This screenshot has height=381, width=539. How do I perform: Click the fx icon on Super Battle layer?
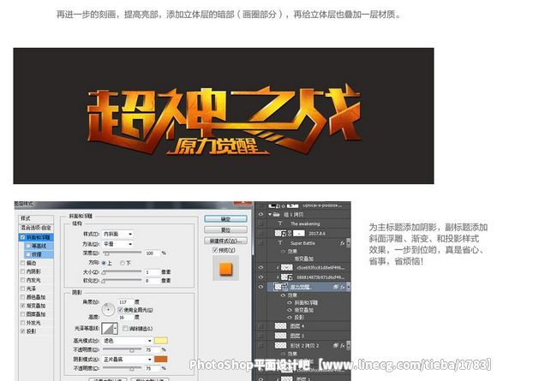pyautogui.click(x=343, y=243)
